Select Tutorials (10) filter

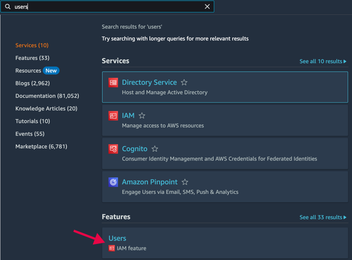coord(33,121)
